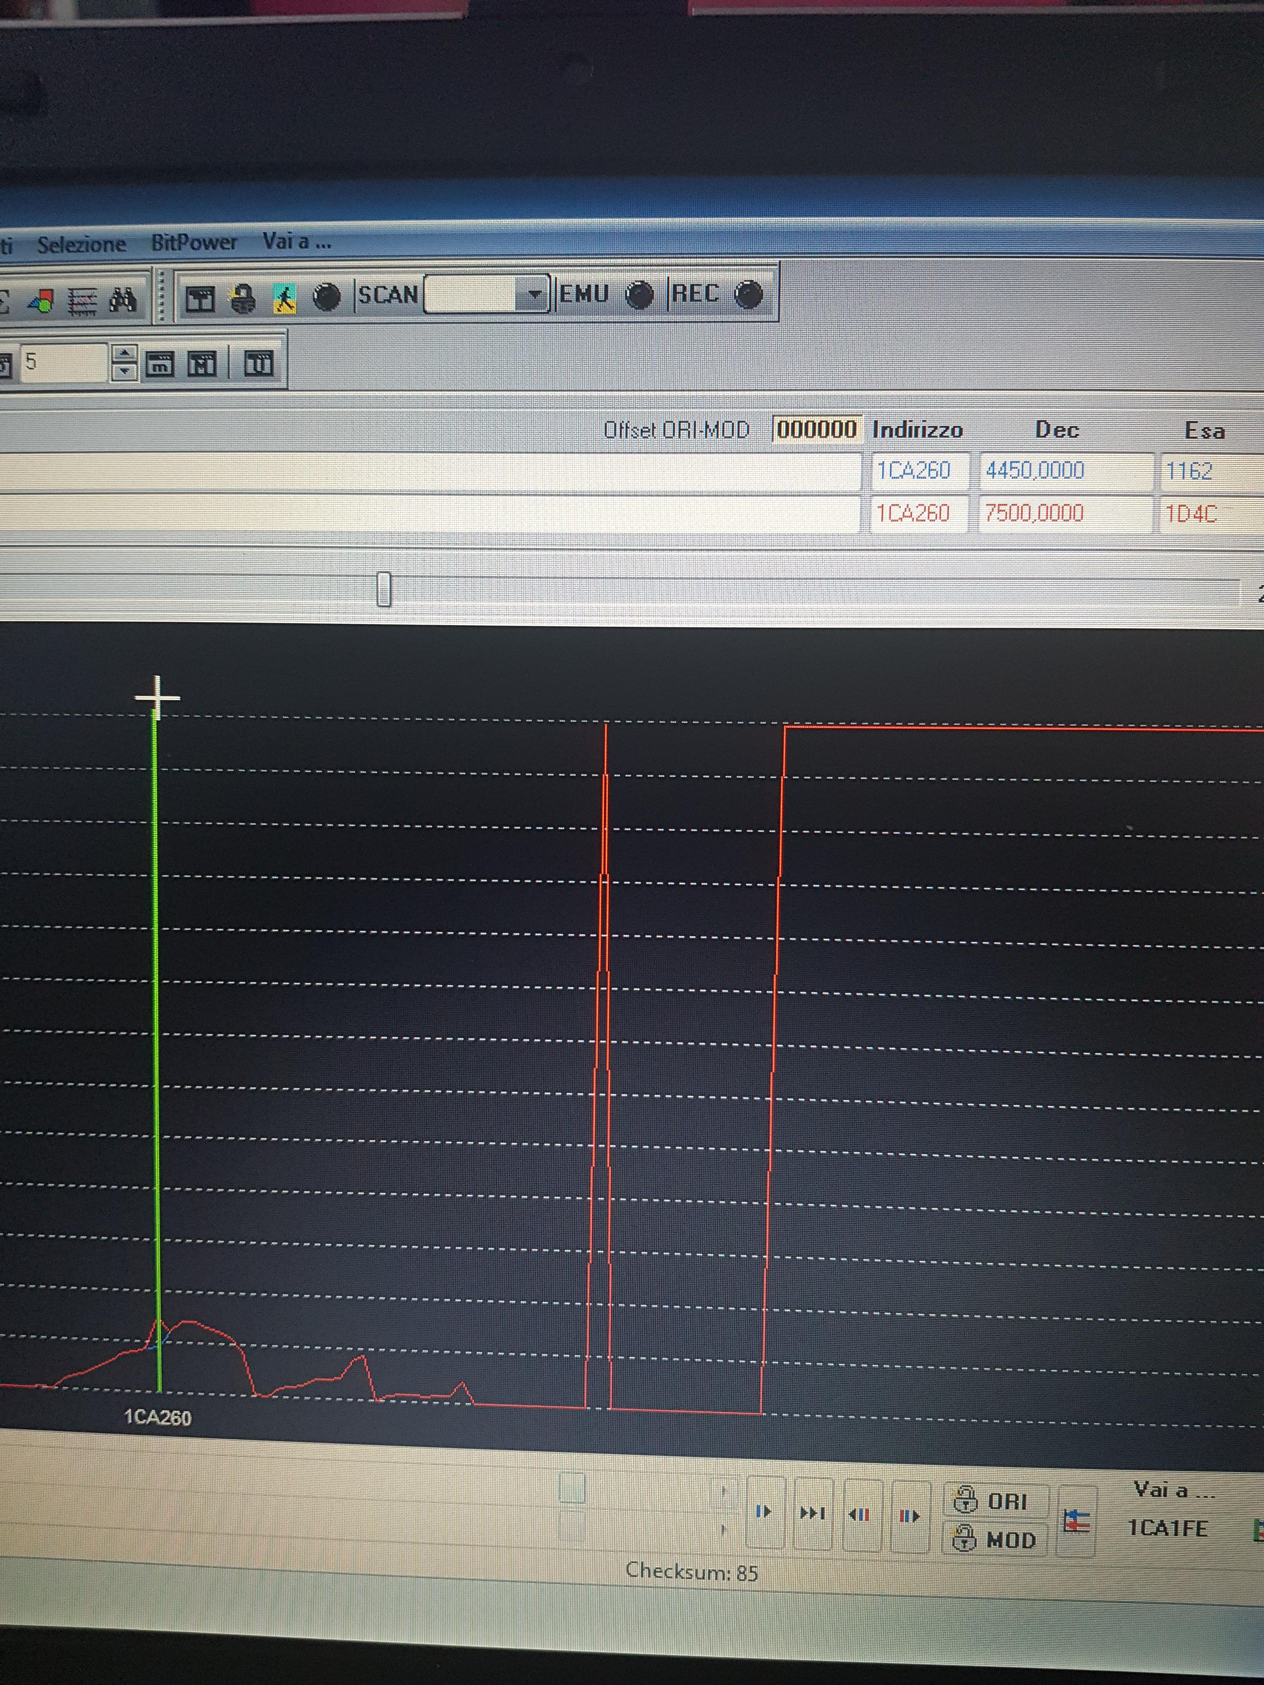Click the table window icon before the printer
This screenshot has width=1264, height=1685.
[x=200, y=299]
